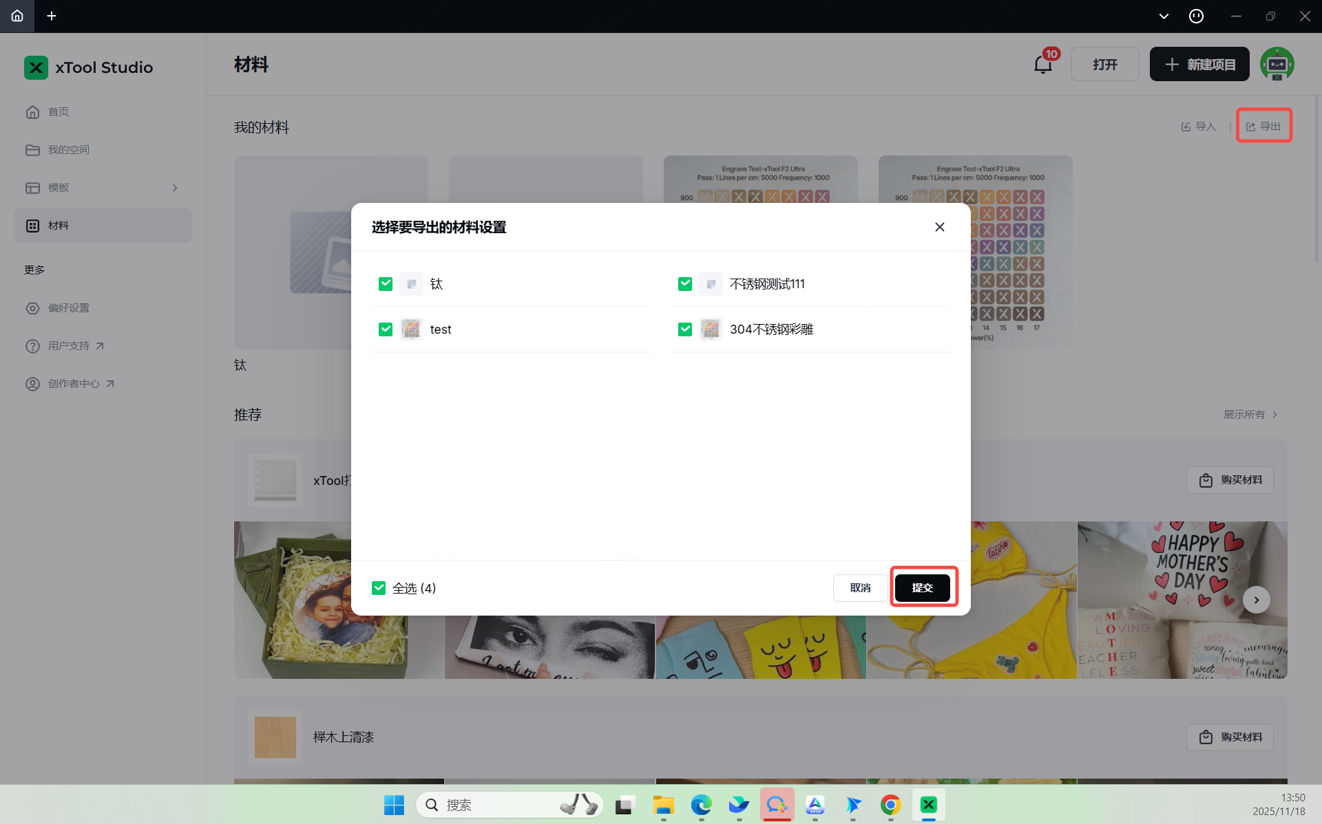Click the 导入 import icon

pos(1186,127)
